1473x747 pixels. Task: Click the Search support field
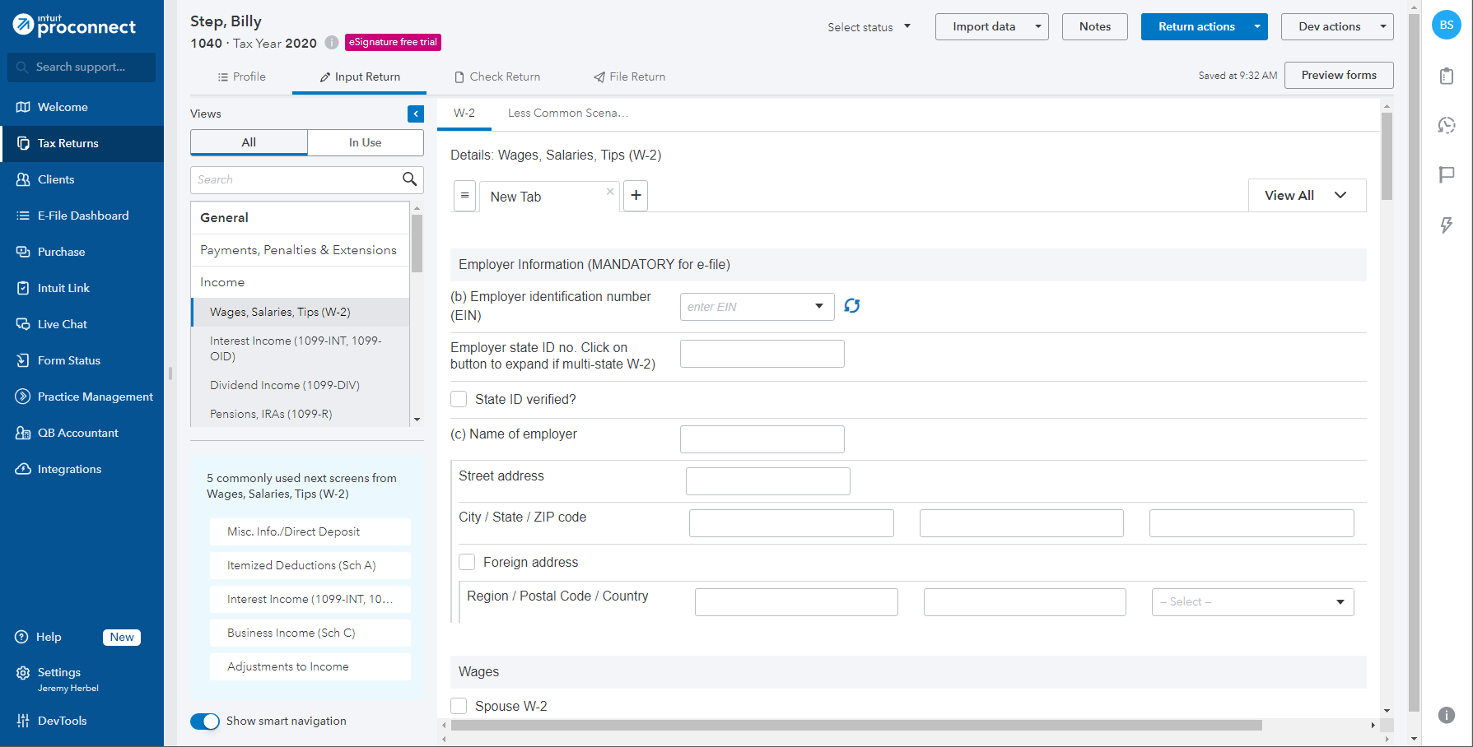tap(82, 67)
